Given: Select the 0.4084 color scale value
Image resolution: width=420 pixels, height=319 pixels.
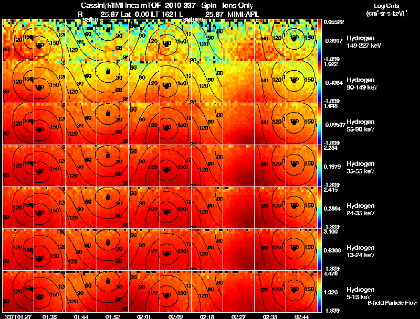Looking at the screenshot, I should (334, 83).
